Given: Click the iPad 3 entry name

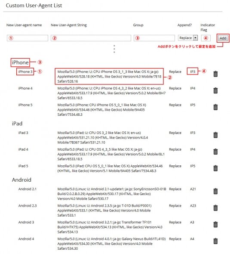Looking at the screenshot, I should point(23,133).
